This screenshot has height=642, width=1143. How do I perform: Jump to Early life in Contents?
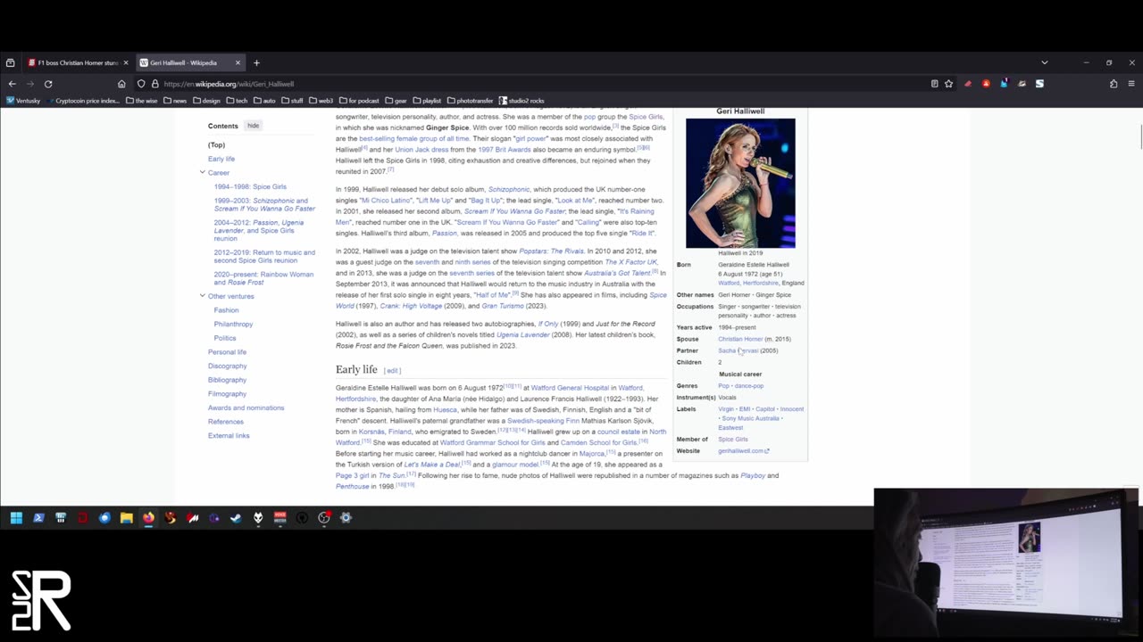click(x=221, y=159)
